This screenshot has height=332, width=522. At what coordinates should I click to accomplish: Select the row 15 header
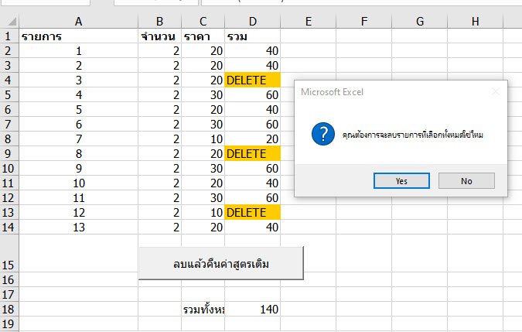point(9,264)
